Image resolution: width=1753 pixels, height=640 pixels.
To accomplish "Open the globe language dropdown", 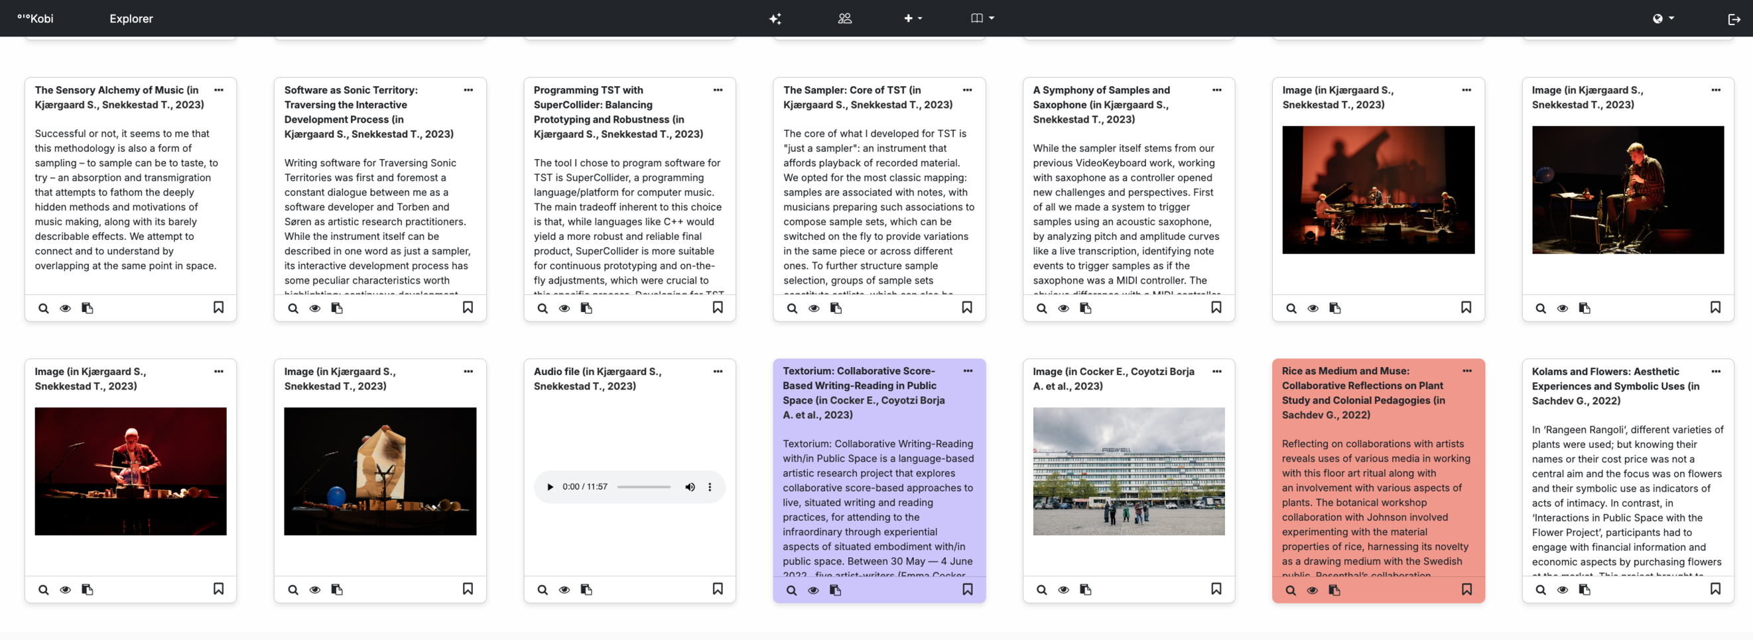I will 1663,19.
